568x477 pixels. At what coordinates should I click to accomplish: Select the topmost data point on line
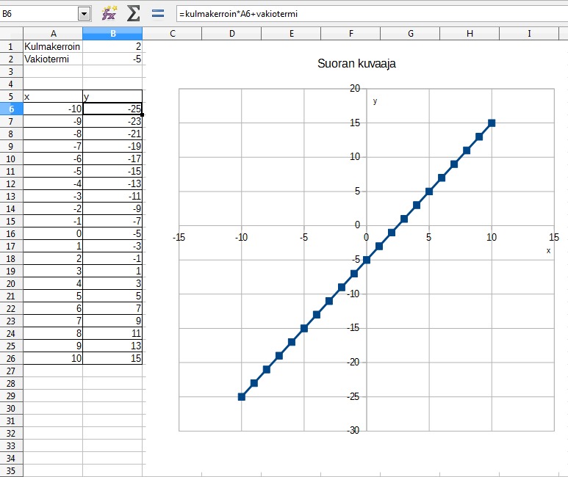(x=492, y=123)
